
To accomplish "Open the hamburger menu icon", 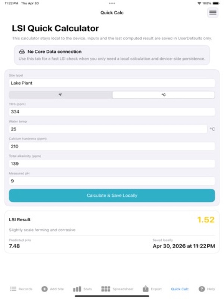I will [212, 13].
